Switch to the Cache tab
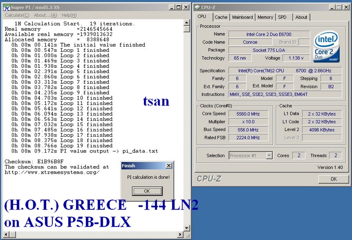This screenshot has width=352, height=240. pos(221,17)
